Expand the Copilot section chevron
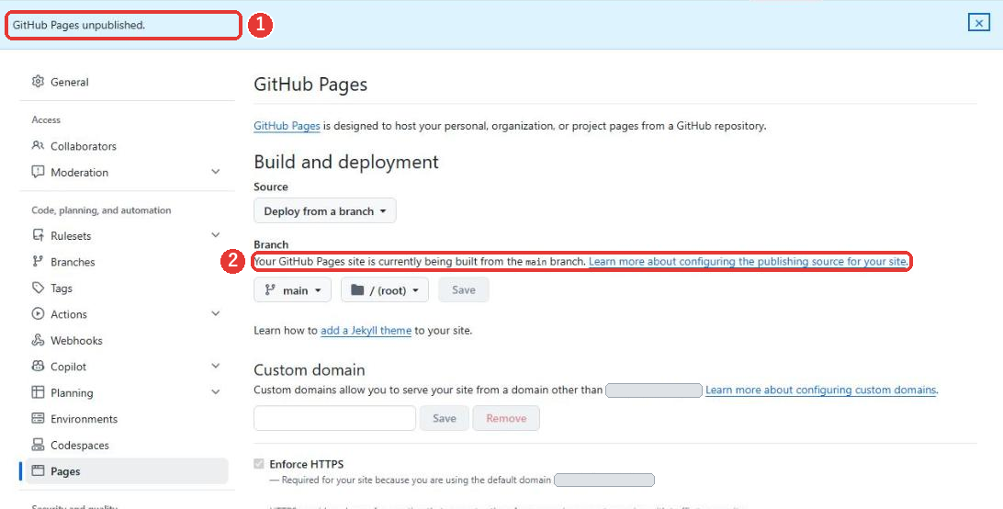This screenshot has width=1003, height=509. coord(216,366)
